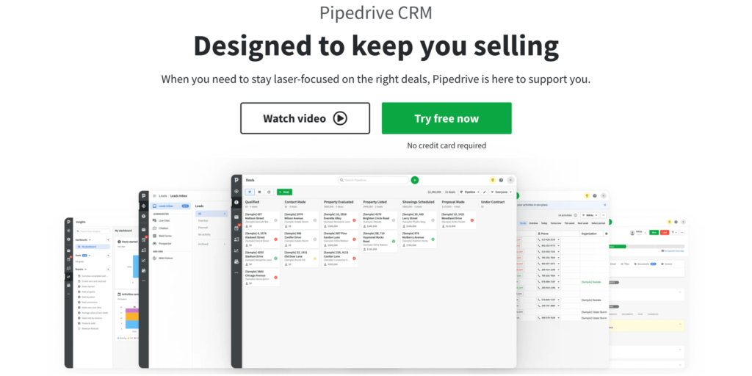The image size is (752, 376).
Task: Select the Overdue tab in the Activities window
Action: [533, 223]
